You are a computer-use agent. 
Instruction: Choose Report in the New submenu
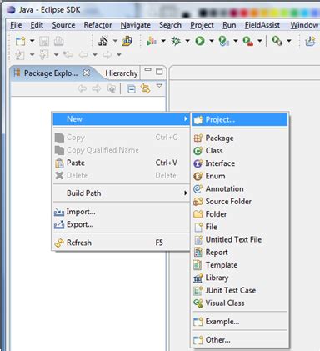point(240,253)
